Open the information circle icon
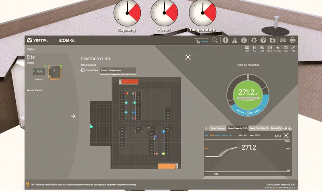The image size is (322, 191). pos(244,40)
